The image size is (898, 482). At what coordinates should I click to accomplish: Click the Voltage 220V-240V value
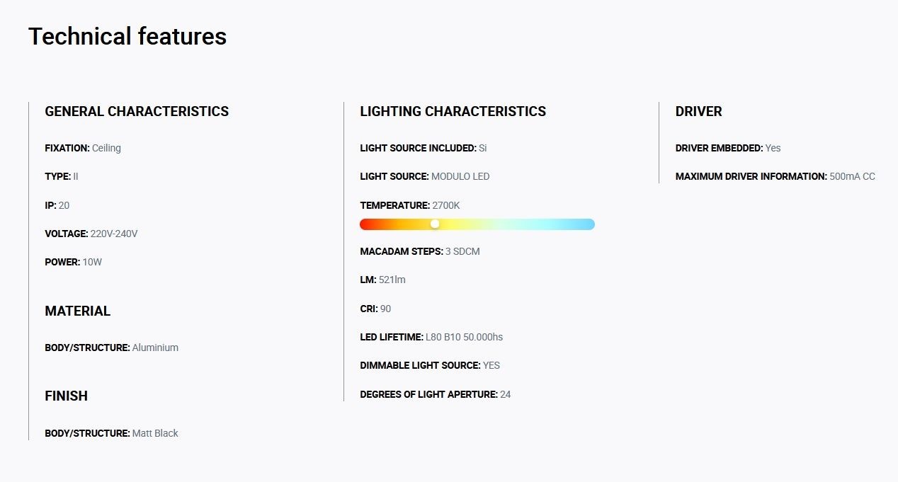pos(114,234)
